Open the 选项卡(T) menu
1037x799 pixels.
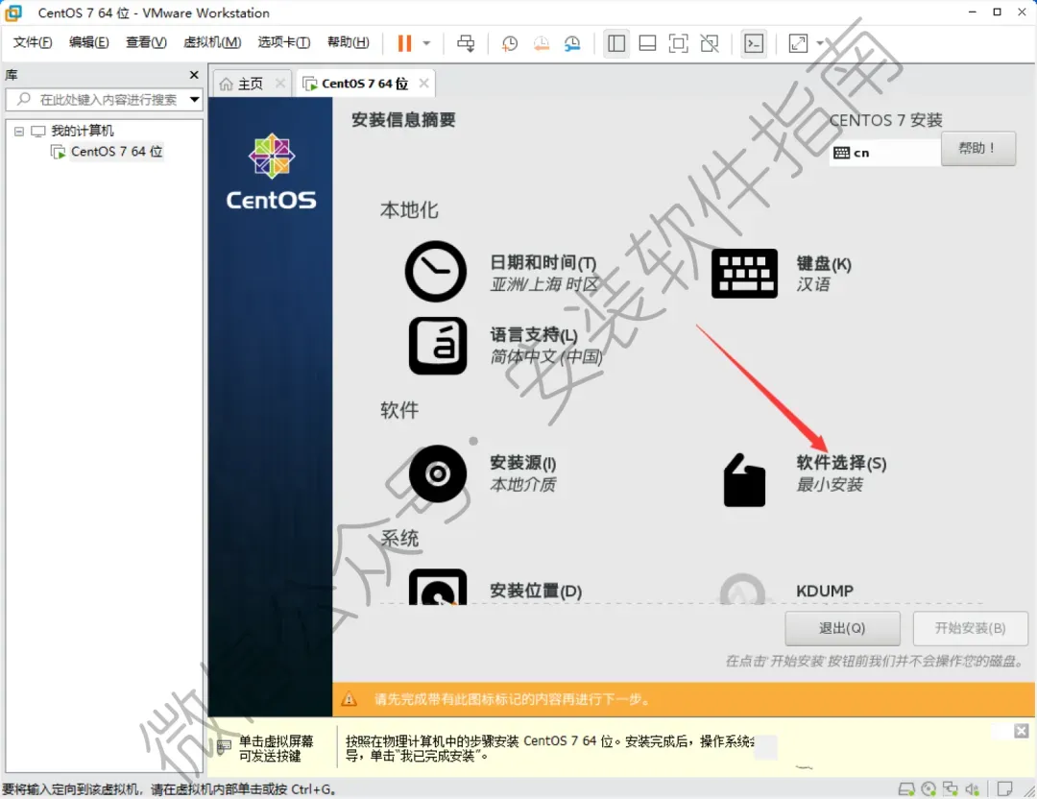tap(283, 42)
